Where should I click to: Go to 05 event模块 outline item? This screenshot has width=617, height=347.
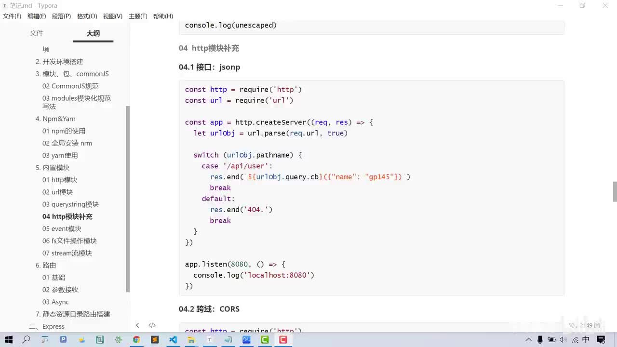click(x=62, y=229)
